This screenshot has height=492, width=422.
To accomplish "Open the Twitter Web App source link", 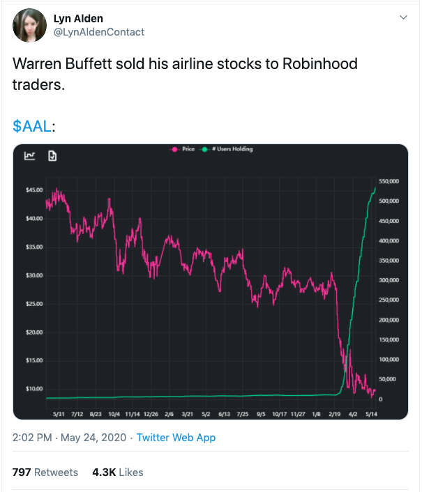I will point(176,438).
